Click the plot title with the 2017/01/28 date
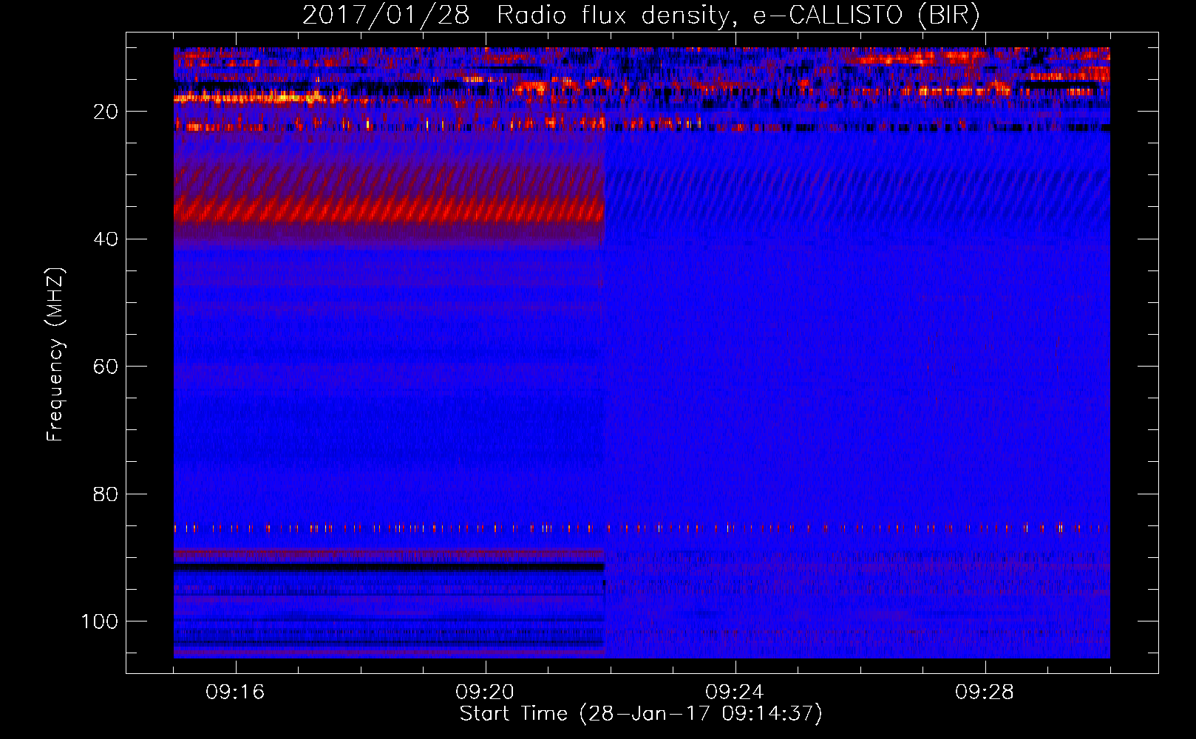Screen dimensions: 1196x739 tap(641, 15)
